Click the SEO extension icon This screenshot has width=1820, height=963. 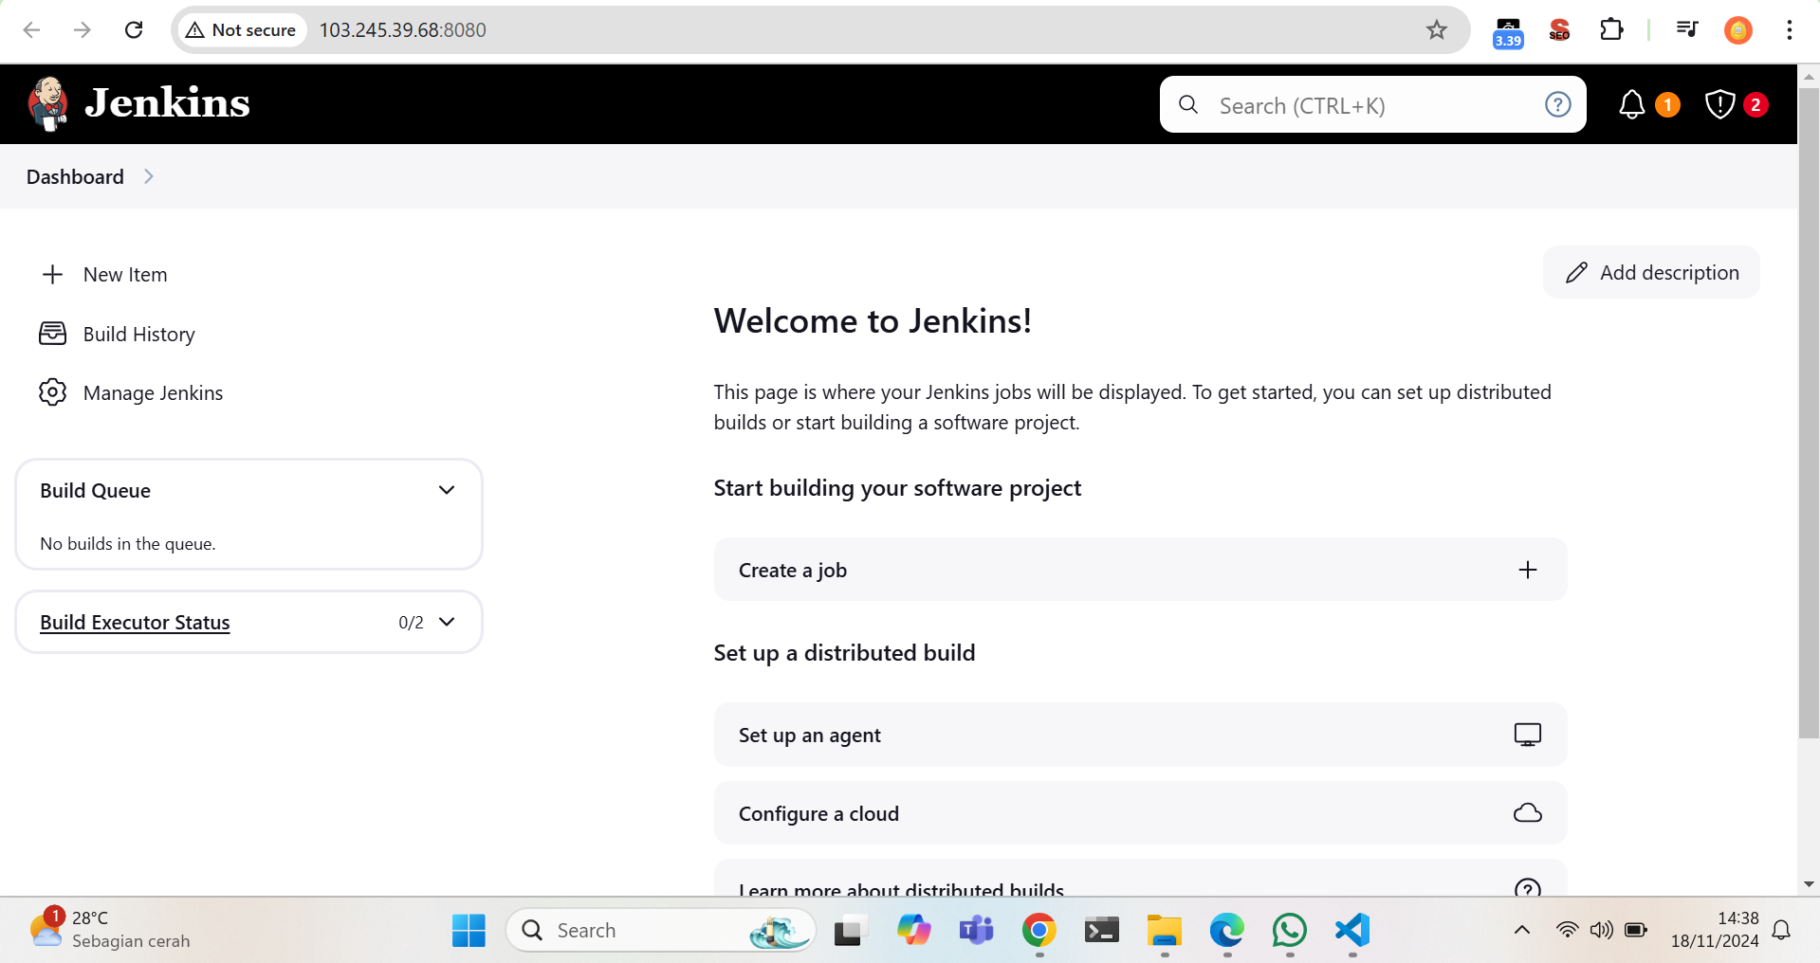1559,29
